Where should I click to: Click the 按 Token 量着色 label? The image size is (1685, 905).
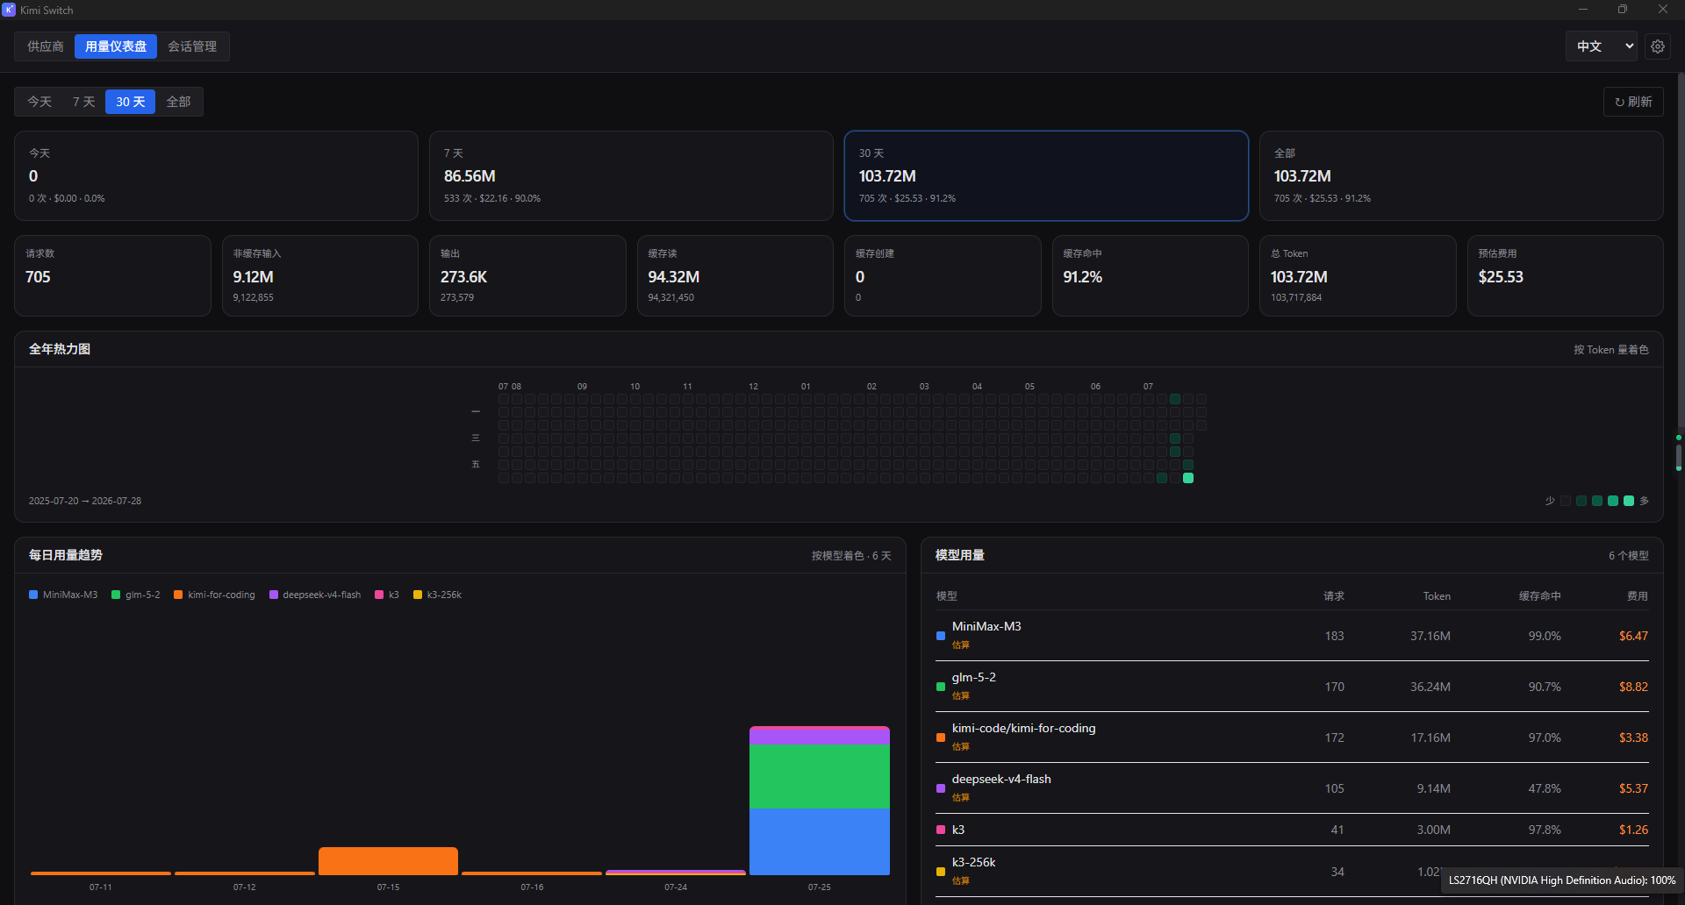click(1610, 350)
